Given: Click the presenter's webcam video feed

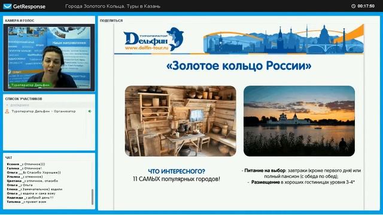Looking at the screenshot, I should 49,57.
